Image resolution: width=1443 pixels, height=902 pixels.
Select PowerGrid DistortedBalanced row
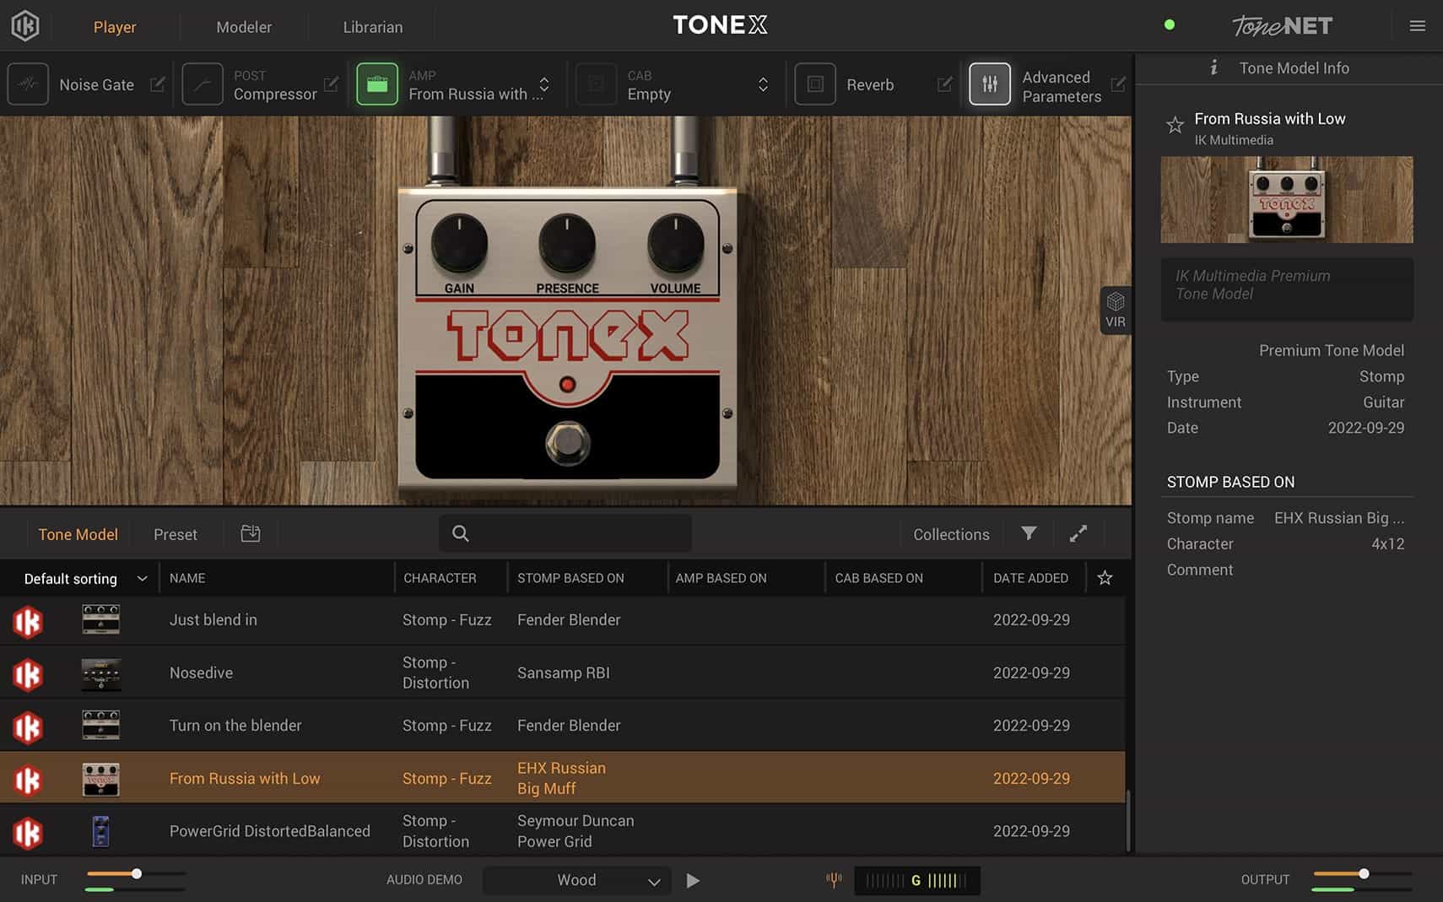pyautogui.click(x=562, y=831)
